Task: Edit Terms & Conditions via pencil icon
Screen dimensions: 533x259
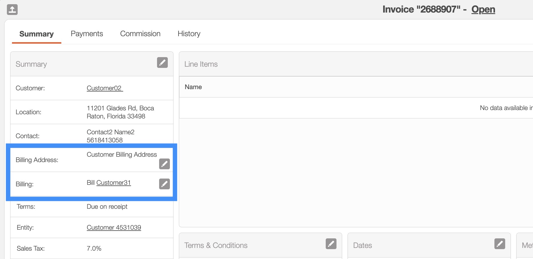Action: 331,244
